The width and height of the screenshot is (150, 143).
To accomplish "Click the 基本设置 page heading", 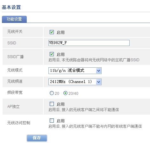I will [11, 7].
